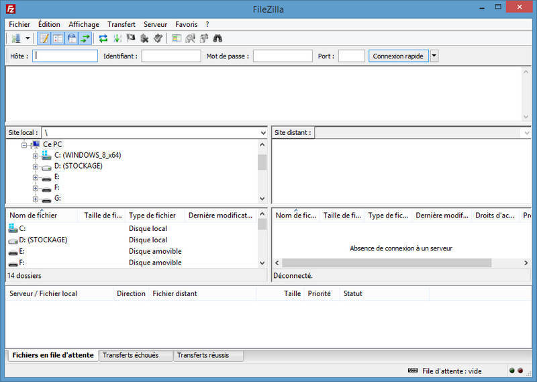Select G: drive in the local tree
The image size is (537, 382).
58,198
